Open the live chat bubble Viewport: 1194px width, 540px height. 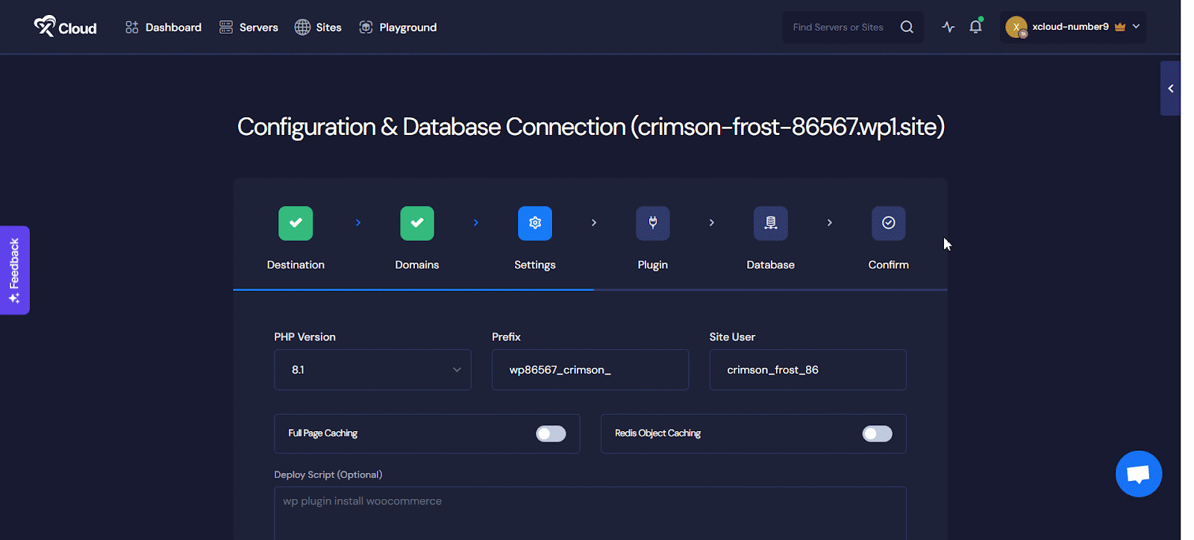coord(1138,474)
